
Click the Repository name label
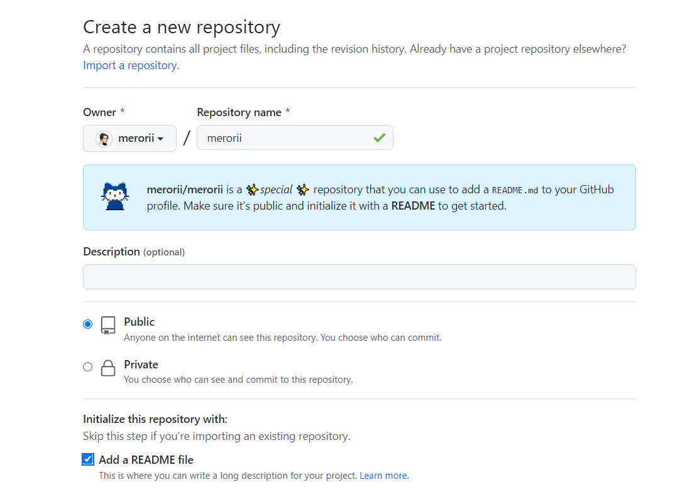coord(239,112)
